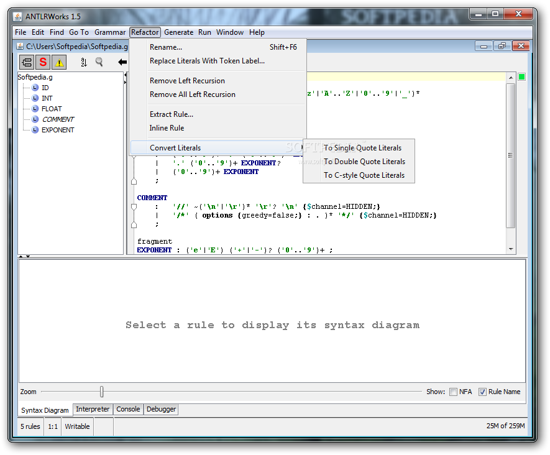This screenshot has width=550, height=455.
Task: Select Remove Left Recursion
Action: tap(217, 81)
